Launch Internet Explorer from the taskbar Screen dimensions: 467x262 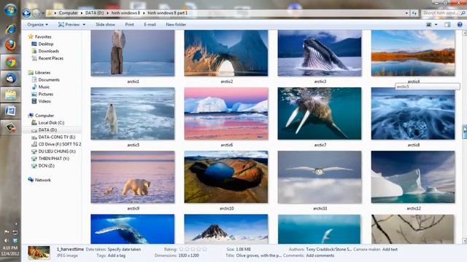[10, 29]
